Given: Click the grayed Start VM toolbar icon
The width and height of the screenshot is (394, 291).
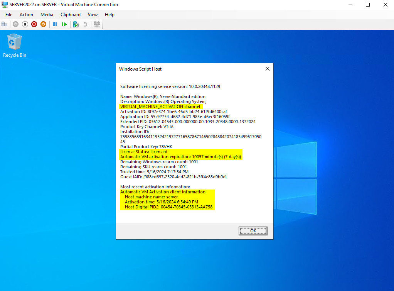Looking at the screenshot, I should (x=15, y=24).
